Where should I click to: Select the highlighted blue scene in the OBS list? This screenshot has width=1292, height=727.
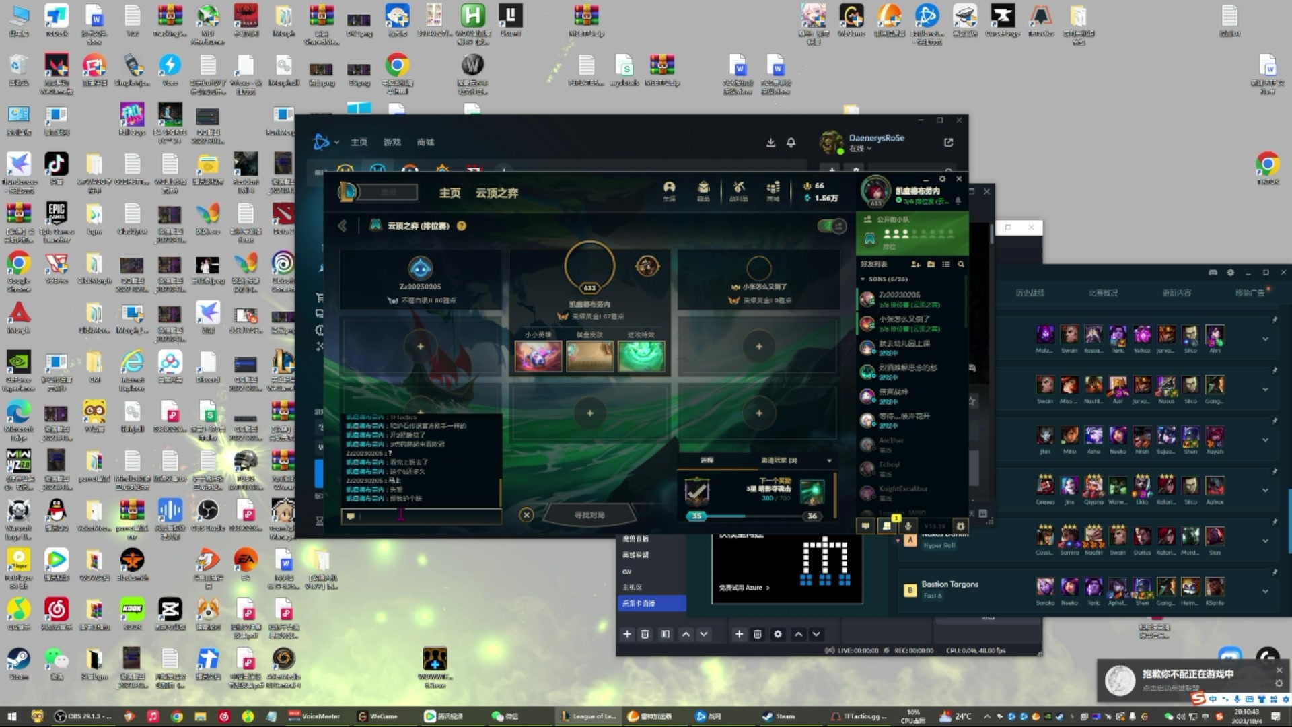652,603
